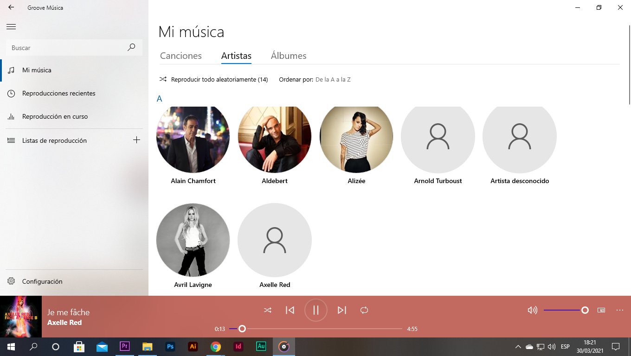Click the search magnifier icon

click(131, 47)
